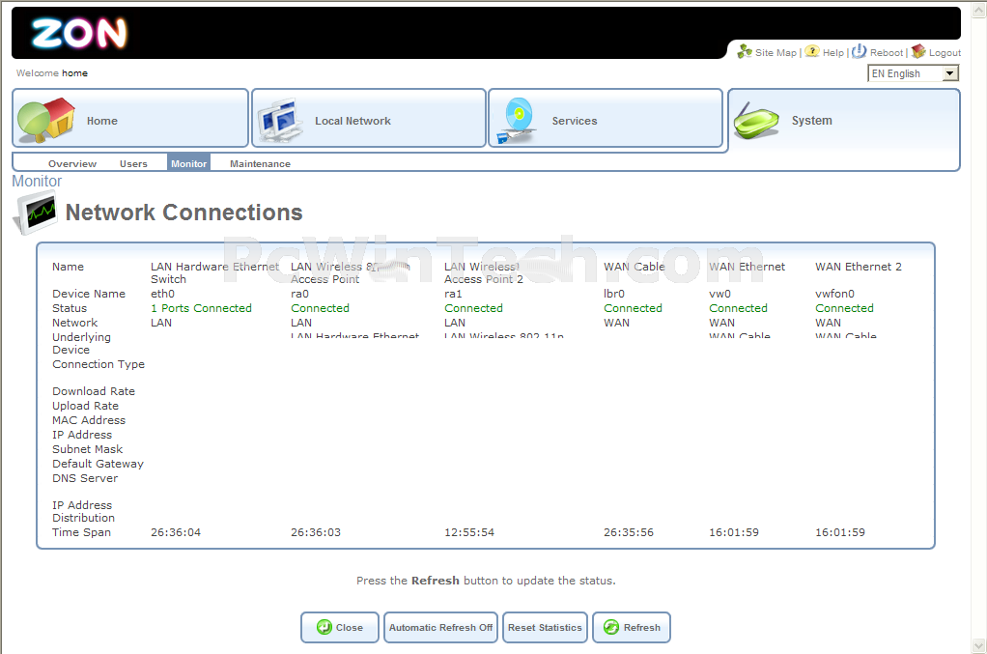The width and height of the screenshot is (987, 654).
Task: Click the WAN Ethernet 2 column name
Action: point(859,267)
